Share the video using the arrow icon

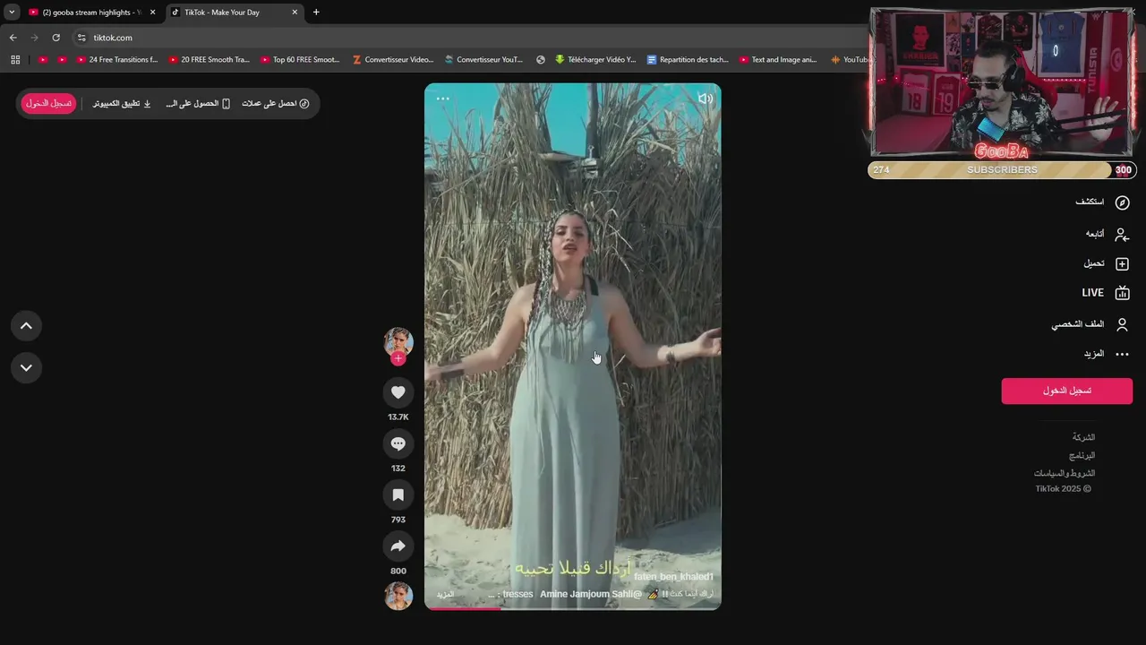(x=398, y=546)
